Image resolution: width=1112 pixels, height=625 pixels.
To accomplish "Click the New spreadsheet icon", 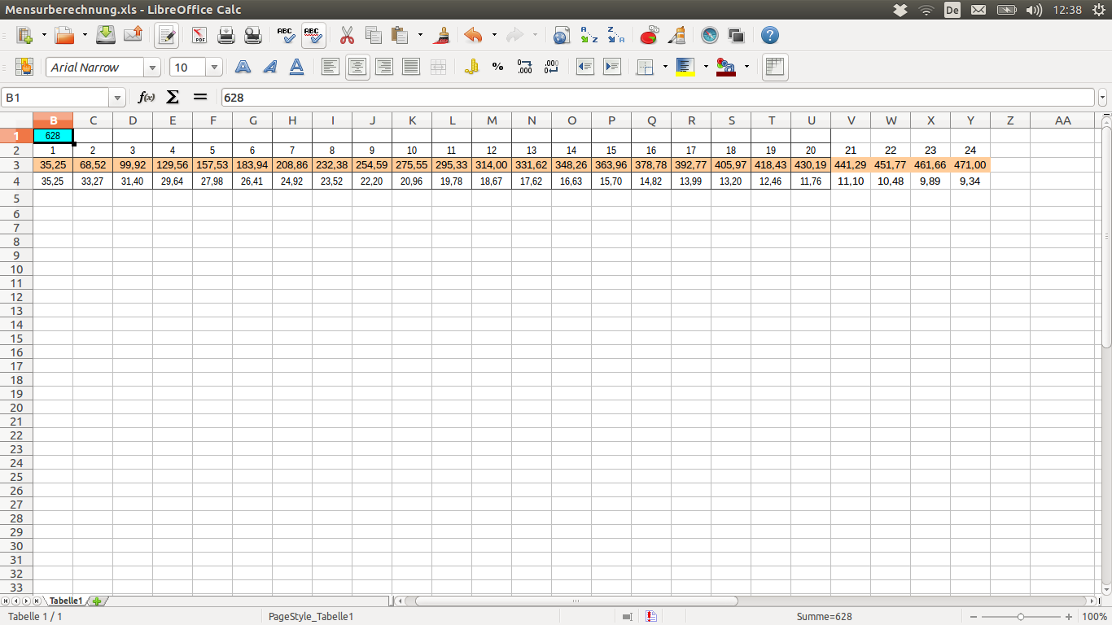I will pos(25,35).
